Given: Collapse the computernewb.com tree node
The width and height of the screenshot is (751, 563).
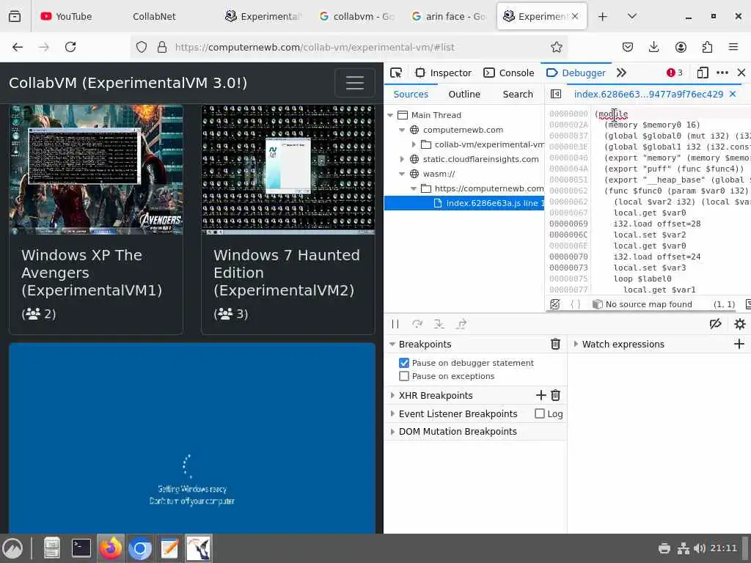Looking at the screenshot, I should tap(402, 130).
